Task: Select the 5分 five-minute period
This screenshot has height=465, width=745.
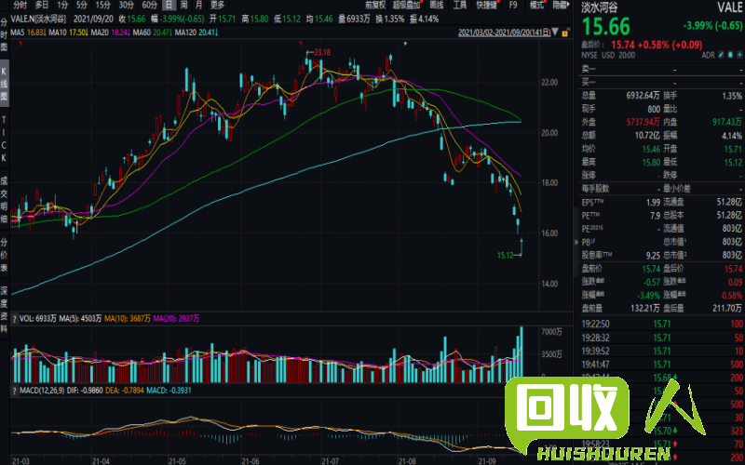Action: click(x=82, y=5)
